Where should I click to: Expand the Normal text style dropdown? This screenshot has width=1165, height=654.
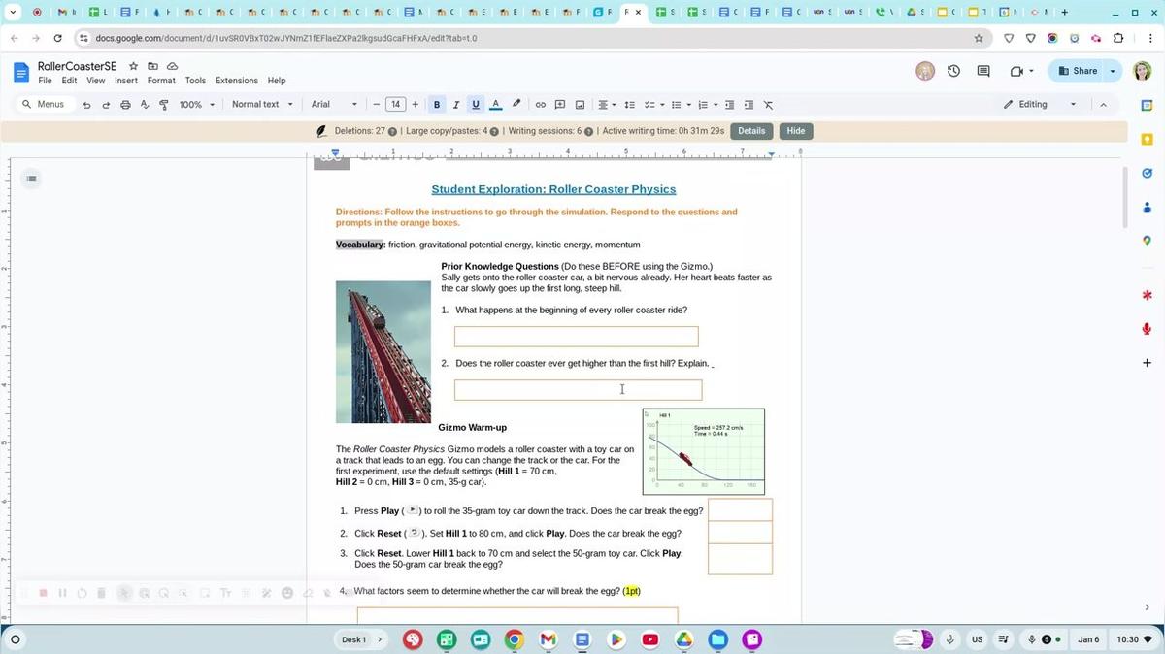[x=261, y=105]
